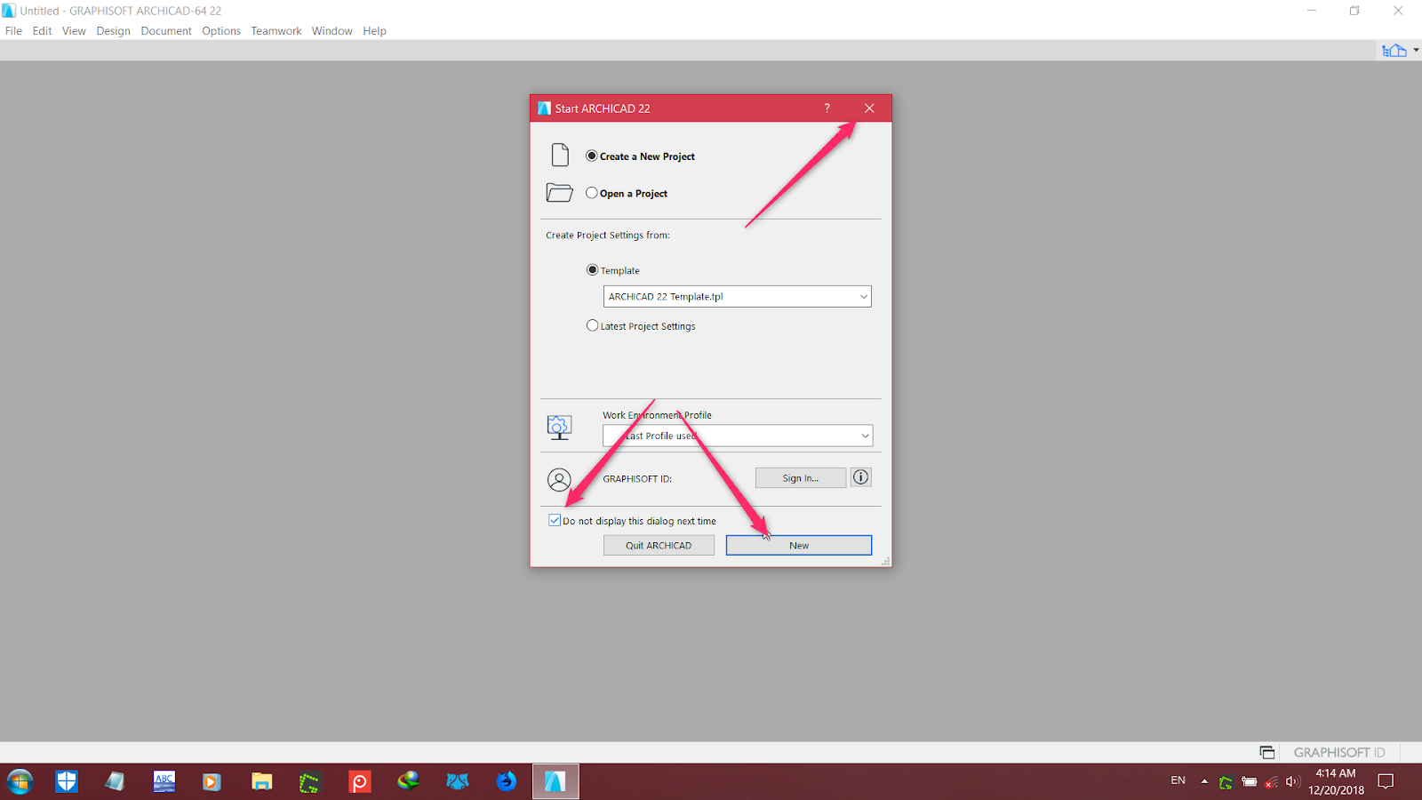
Task: Click the EN language indicator
Action: tap(1178, 780)
